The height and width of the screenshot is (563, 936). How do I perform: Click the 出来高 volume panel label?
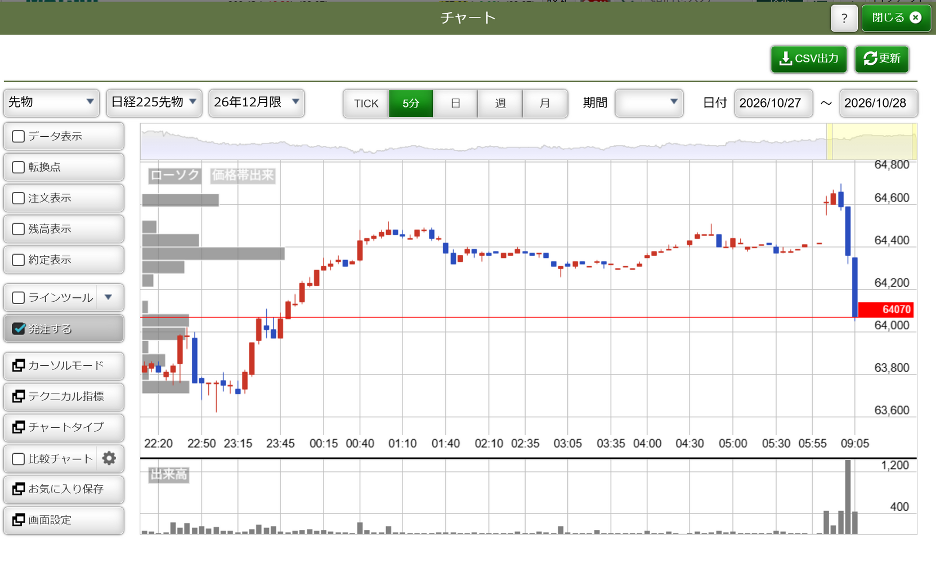(169, 475)
